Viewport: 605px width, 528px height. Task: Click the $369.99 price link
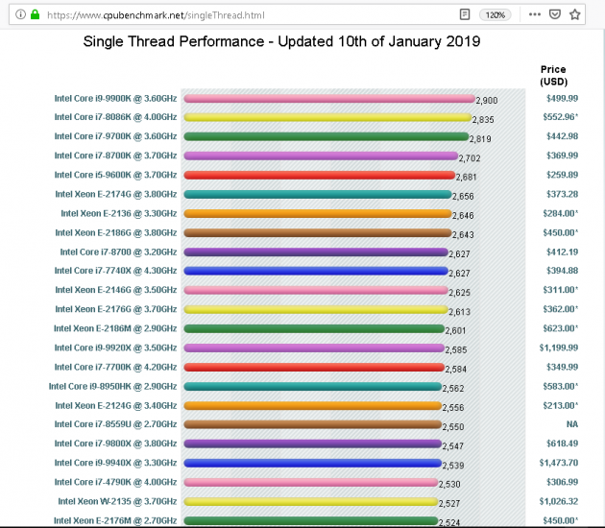[x=562, y=156]
